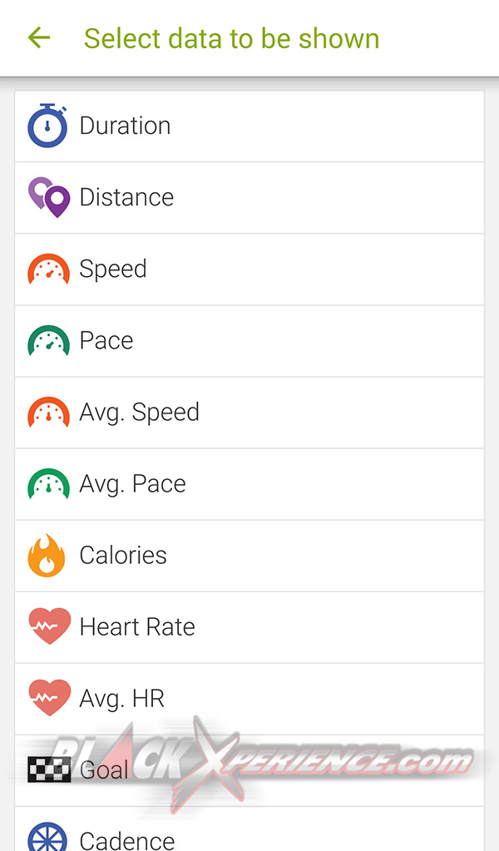Click the Avg. Pace gauge icon
The image size is (499, 851).
[x=48, y=485]
